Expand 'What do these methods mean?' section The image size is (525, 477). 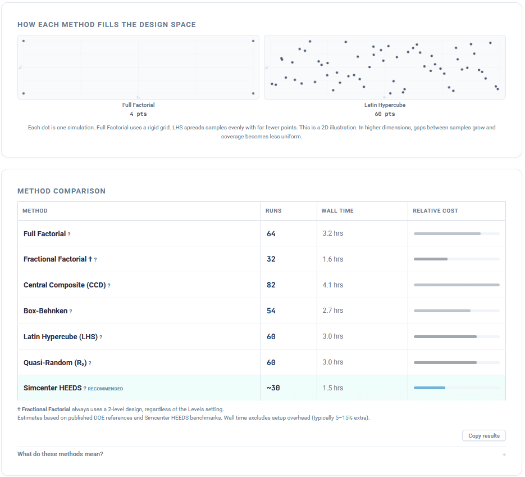[x=60, y=454]
